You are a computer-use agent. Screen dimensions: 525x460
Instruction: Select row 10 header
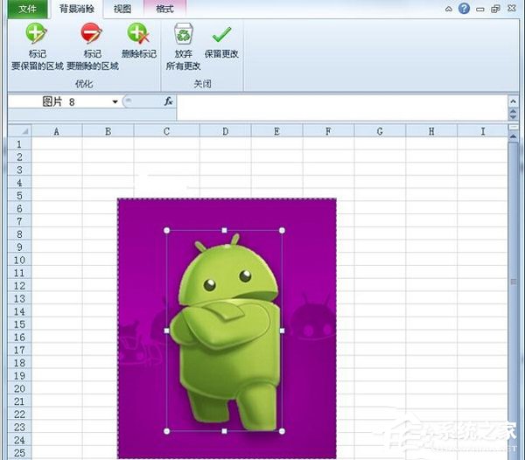[19, 260]
